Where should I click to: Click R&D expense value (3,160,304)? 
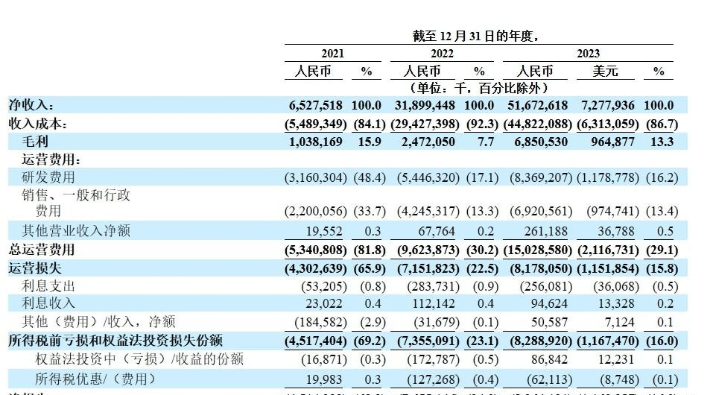coord(316,177)
